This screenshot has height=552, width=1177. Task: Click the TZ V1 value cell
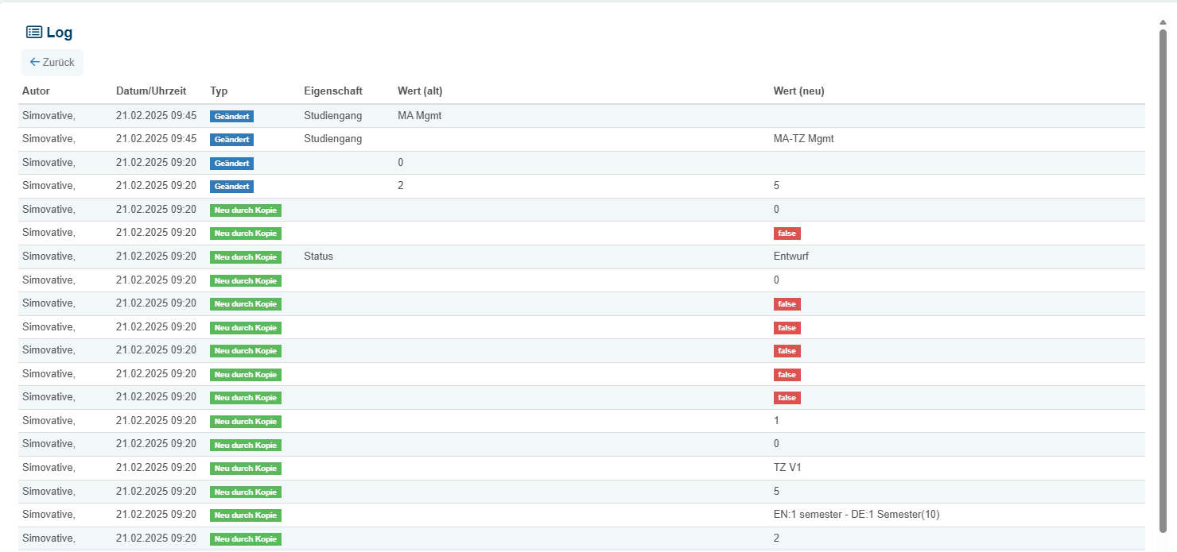tap(787, 468)
